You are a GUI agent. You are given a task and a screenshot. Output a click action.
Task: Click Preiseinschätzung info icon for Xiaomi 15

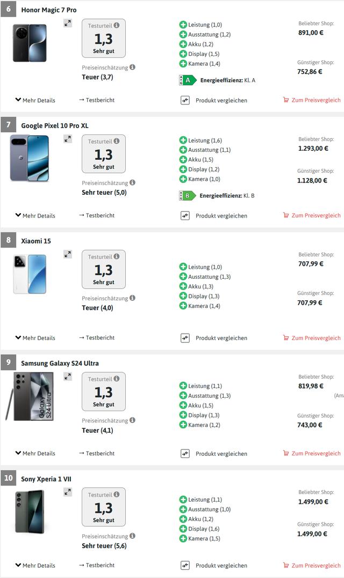(132, 298)
